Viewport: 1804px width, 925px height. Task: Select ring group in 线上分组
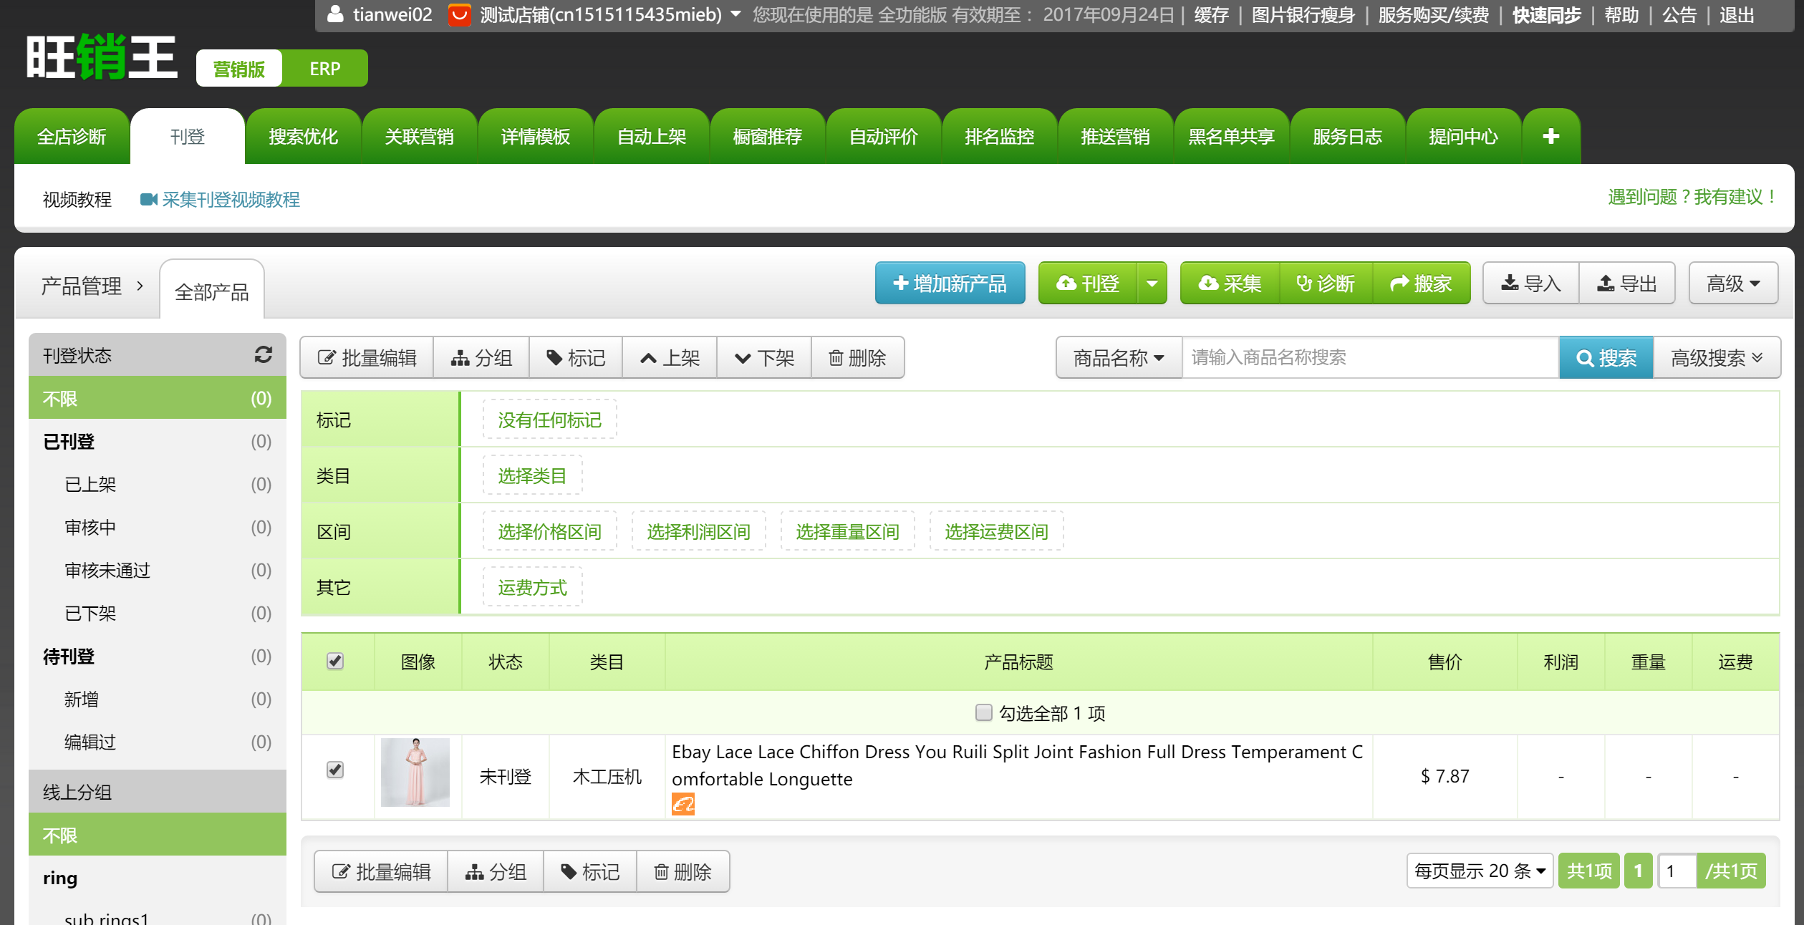[157, 878]
